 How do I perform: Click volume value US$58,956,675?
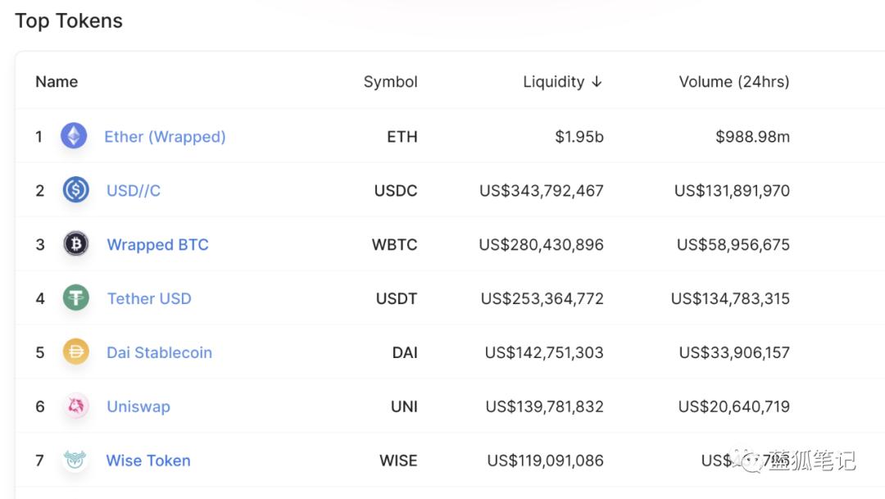pyautogui.click(x=733, y=244)
